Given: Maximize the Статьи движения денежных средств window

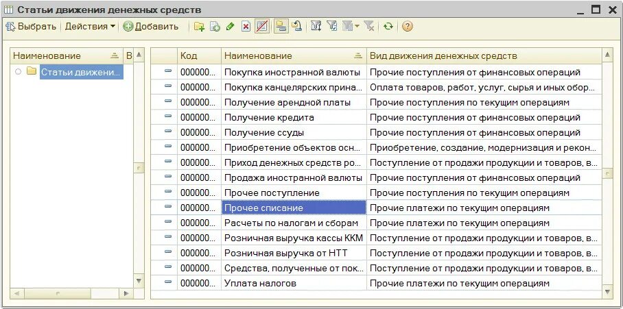Looking at the screenshot, I should pos(596,9).
